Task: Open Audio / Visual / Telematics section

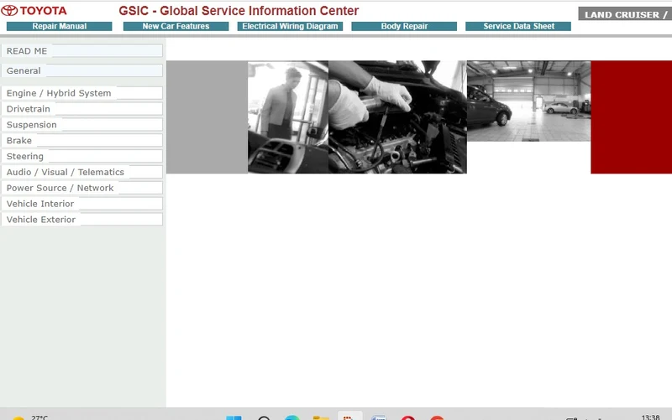Action: point(81,173)
